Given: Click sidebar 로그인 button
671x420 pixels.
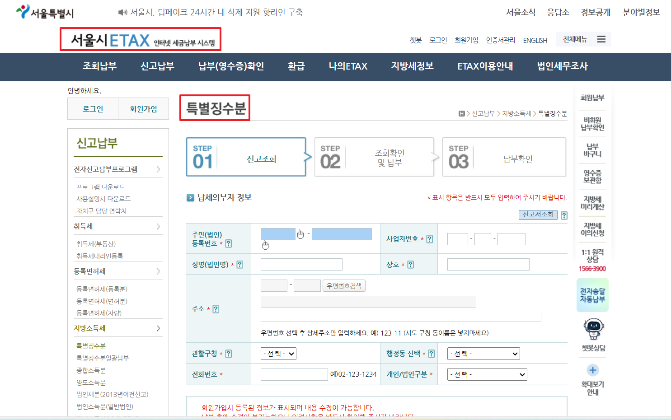Looking at the screenshot, I should pos(93,109).
